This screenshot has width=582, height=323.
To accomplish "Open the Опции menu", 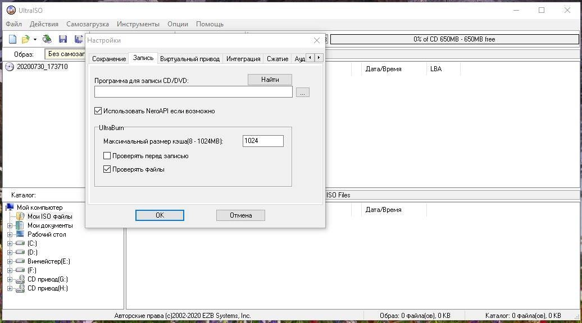I will (178, 24).
